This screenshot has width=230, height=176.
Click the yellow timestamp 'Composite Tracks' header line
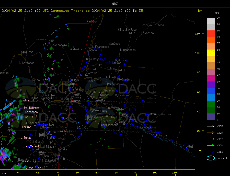point(72,10)
